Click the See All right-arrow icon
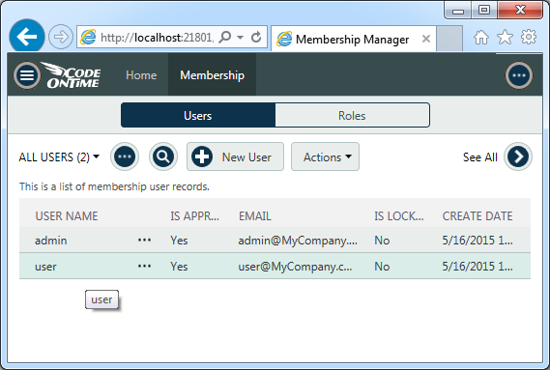Viewport: 550px width, 370px height. [x=518, y=157]
